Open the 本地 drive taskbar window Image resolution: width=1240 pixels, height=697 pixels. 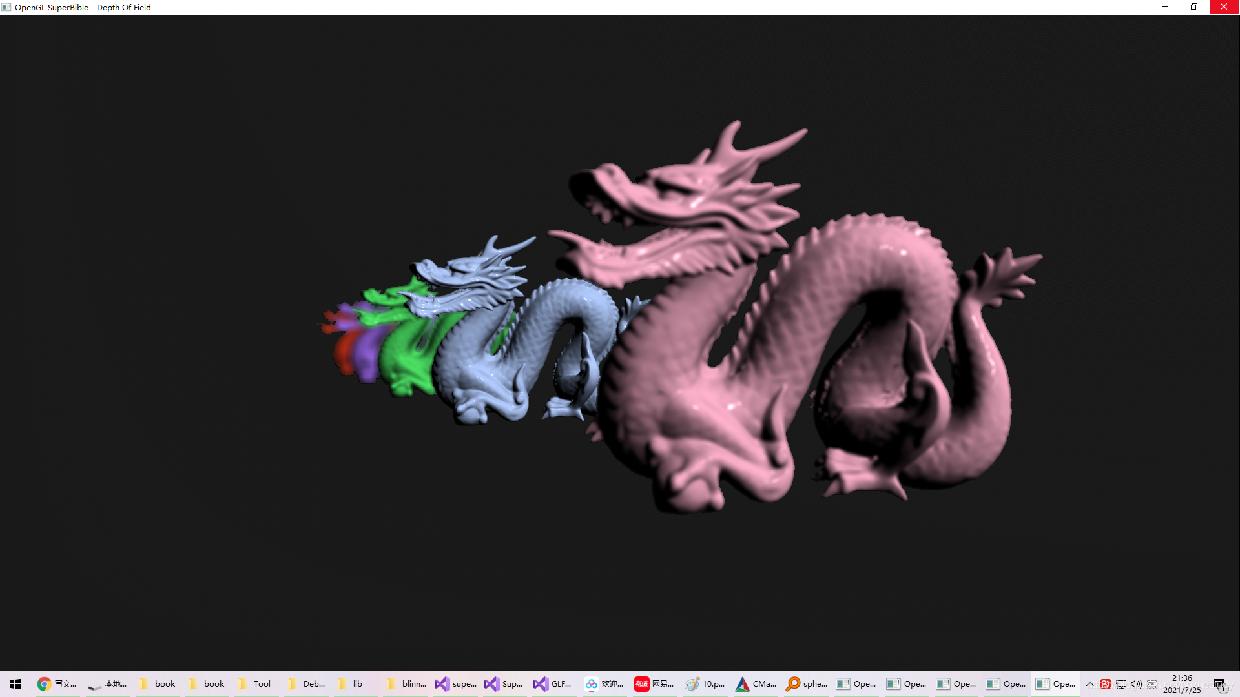point(107,684)
